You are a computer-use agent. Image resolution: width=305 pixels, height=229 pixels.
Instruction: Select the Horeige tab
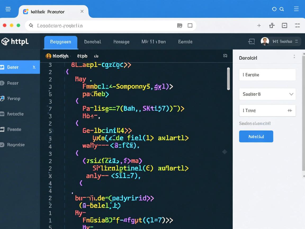(x=121, y=42)
